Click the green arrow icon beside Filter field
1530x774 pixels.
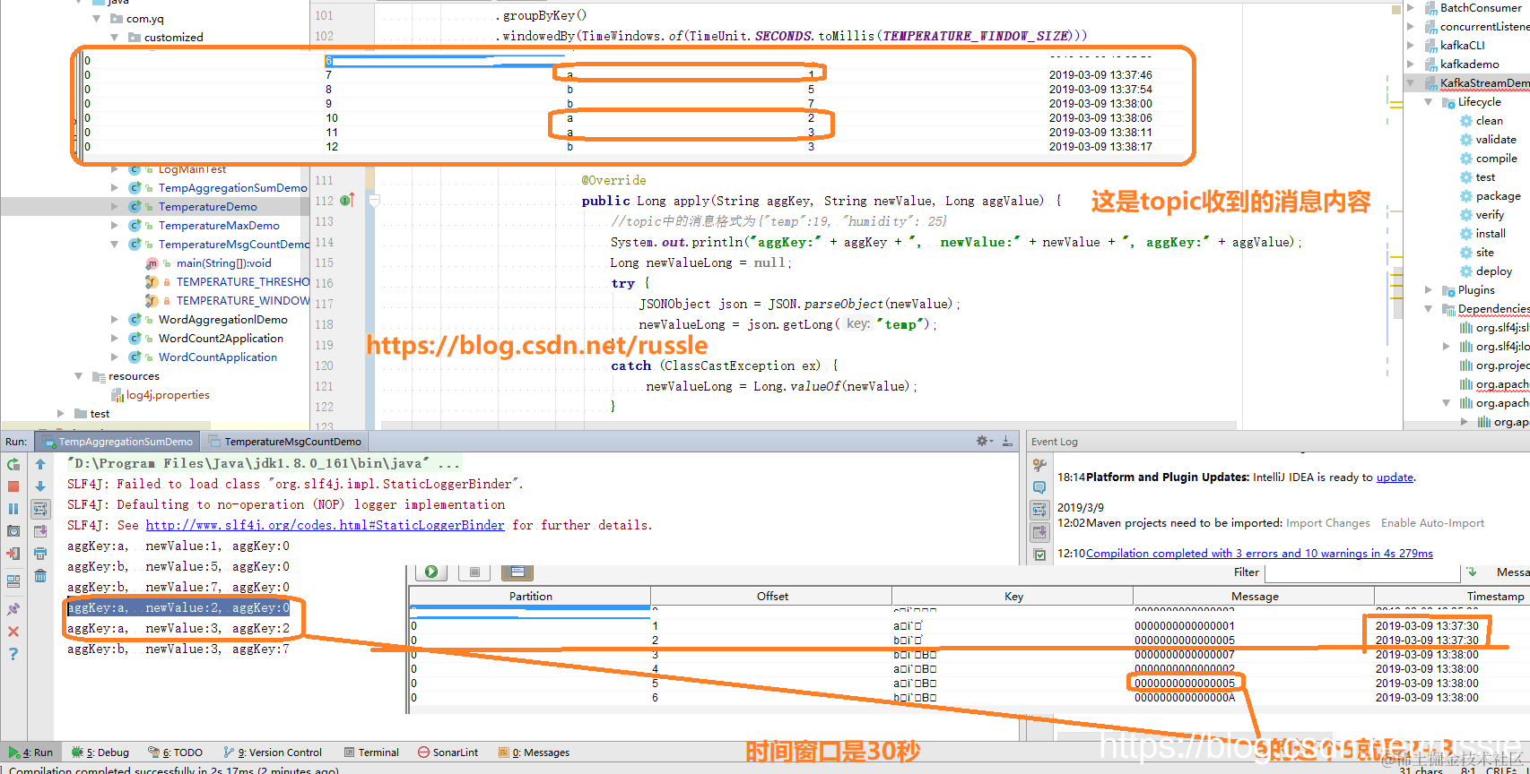point(1471,572)
